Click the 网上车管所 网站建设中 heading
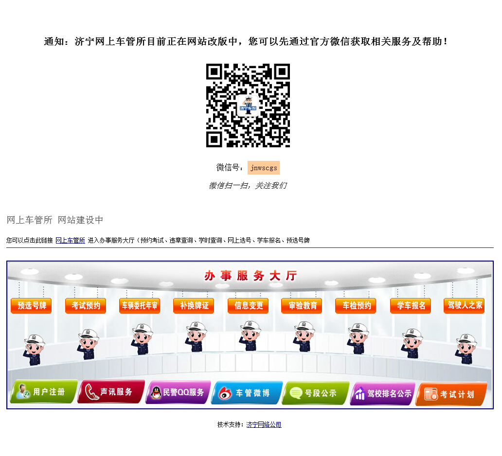This screenshot has width=502, height=456. click(x=55, y=220)
